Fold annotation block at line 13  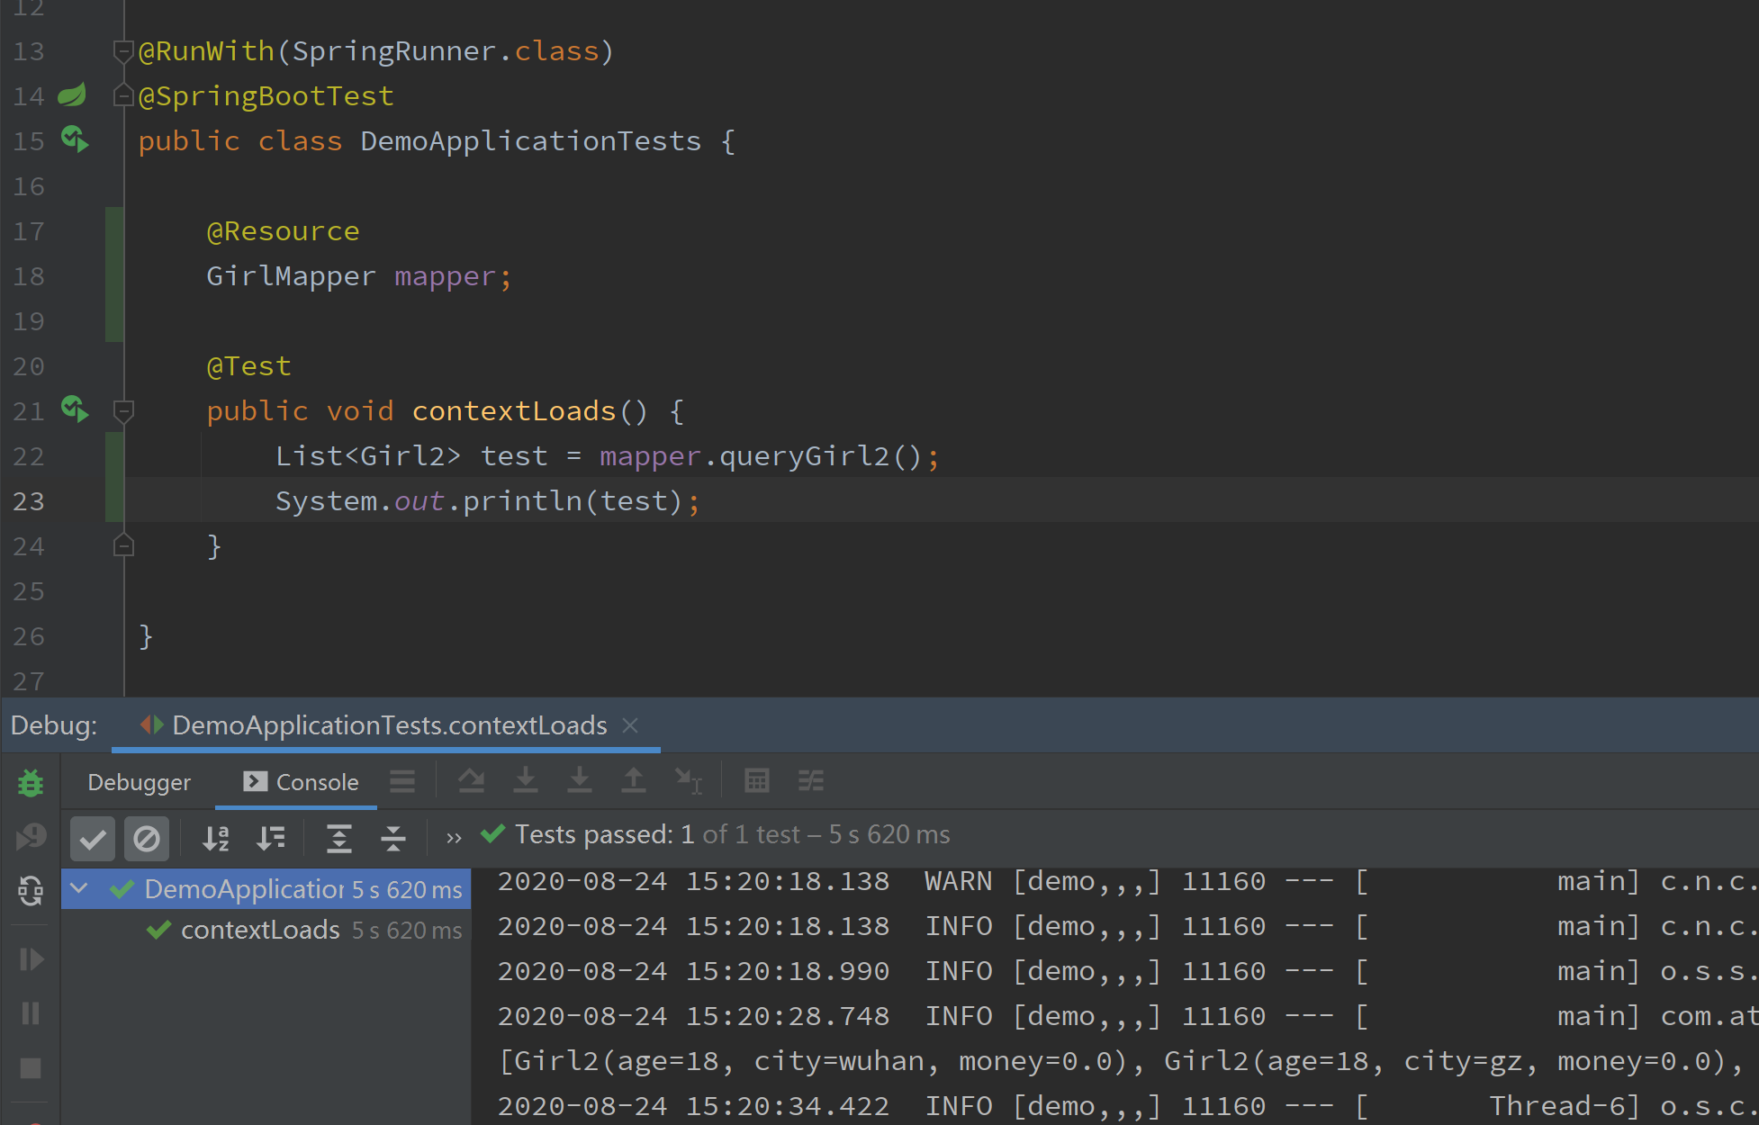[124, 51]
